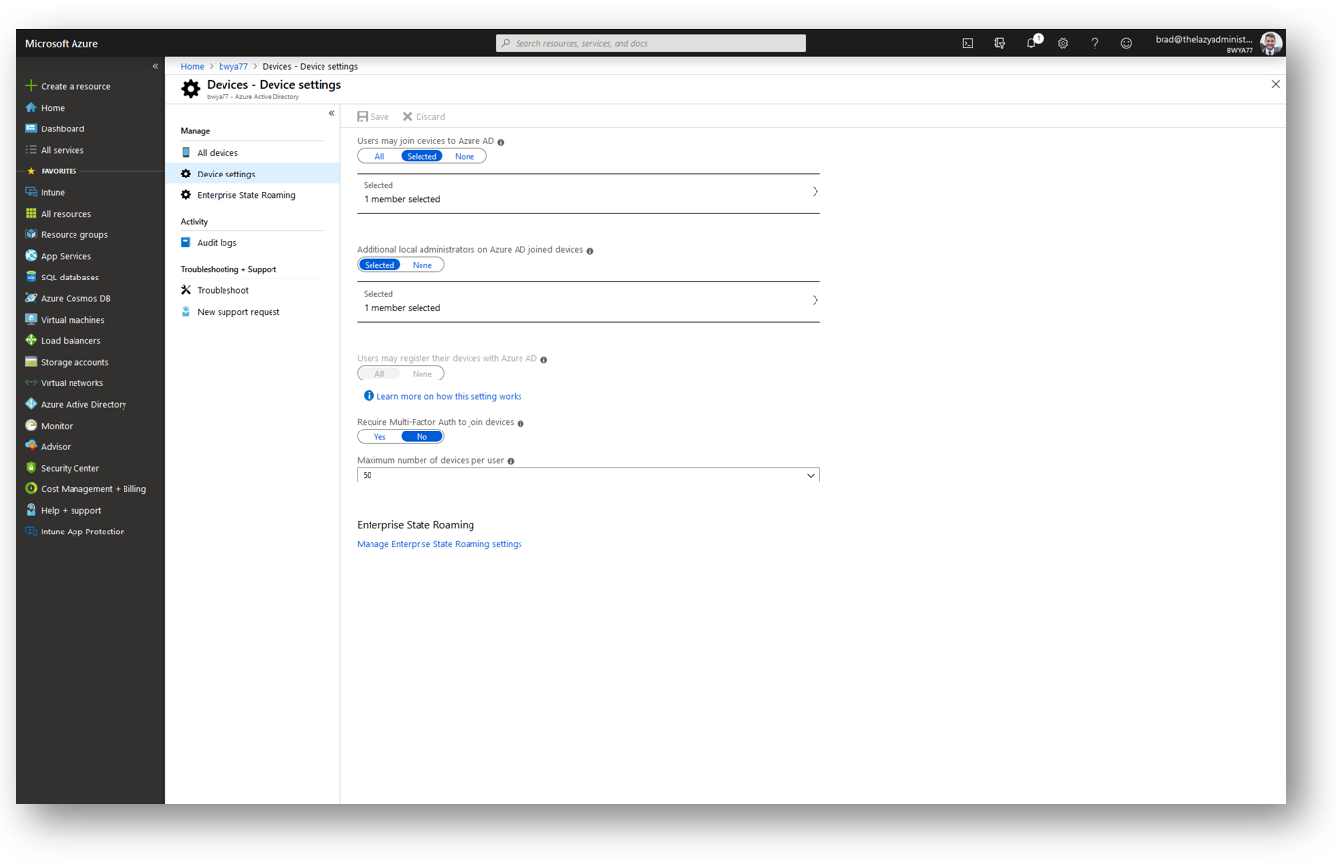Click the Virtual networks icon
This screenshot has width=1336, height=862.
(31, 383)
